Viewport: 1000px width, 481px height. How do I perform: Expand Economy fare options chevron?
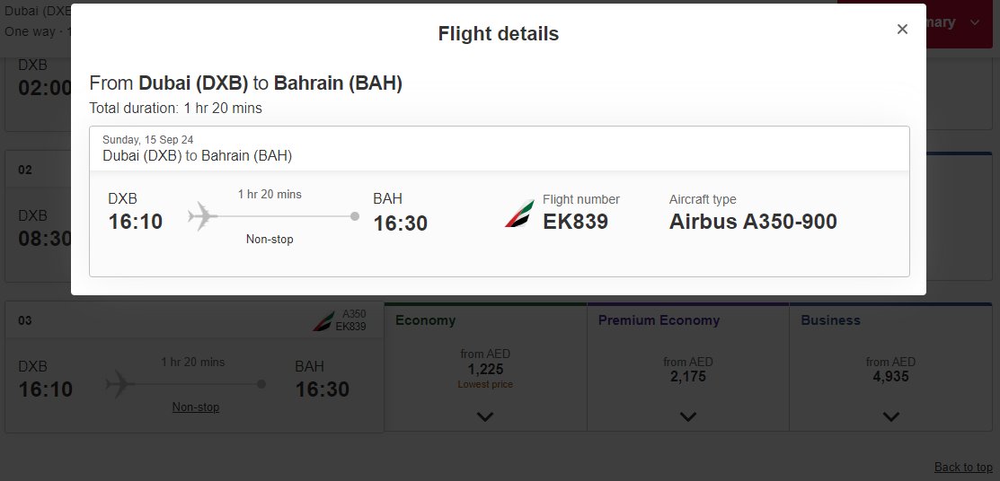pos(485,416)
